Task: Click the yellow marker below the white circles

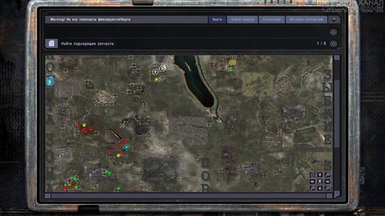Action: pos(156,80)
